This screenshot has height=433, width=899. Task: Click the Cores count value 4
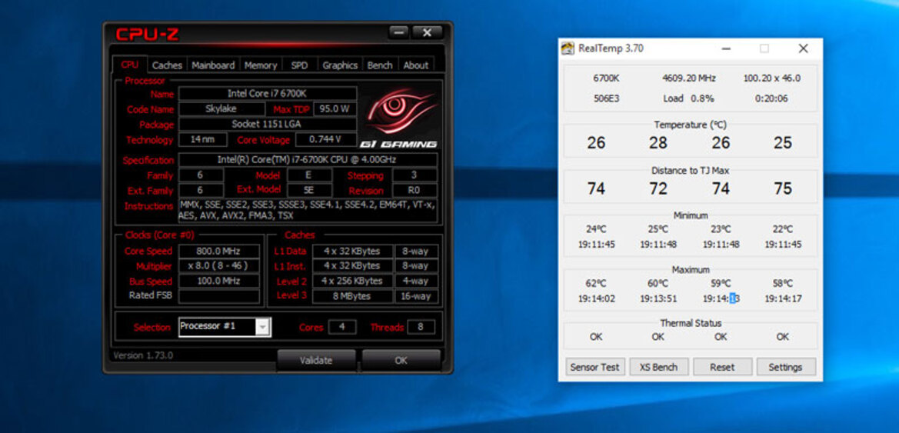[x=341, y=327]
